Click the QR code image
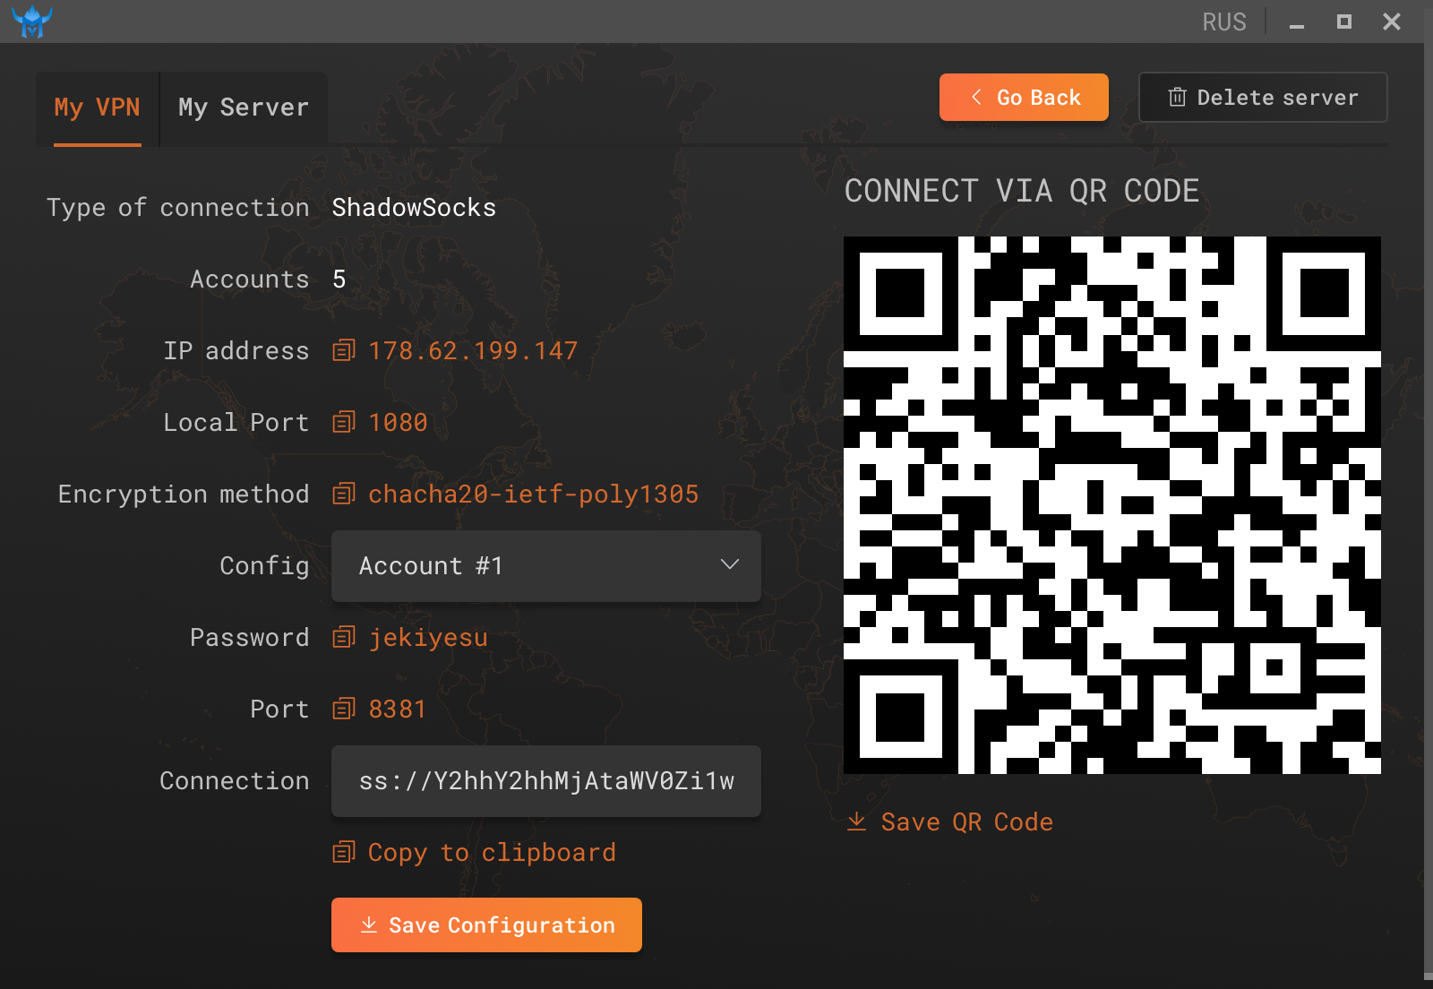Screen dimensions: 1433x989 pos(1112,505)
